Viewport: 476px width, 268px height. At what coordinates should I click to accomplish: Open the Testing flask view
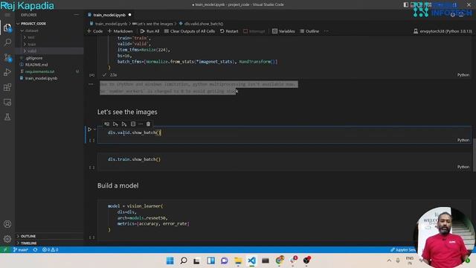tap(7, 117)
